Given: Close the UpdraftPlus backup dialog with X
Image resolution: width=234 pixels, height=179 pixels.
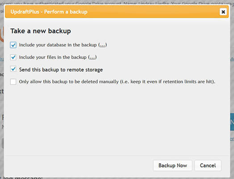Looking at the screenshot, I should 223,12.
